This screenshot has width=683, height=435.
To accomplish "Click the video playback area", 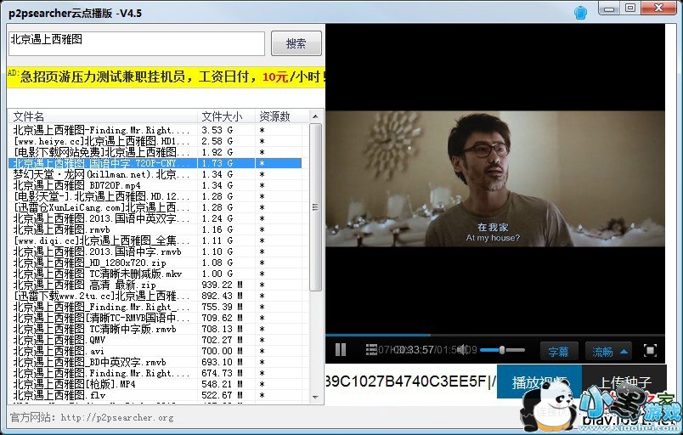I will [494, 178].
